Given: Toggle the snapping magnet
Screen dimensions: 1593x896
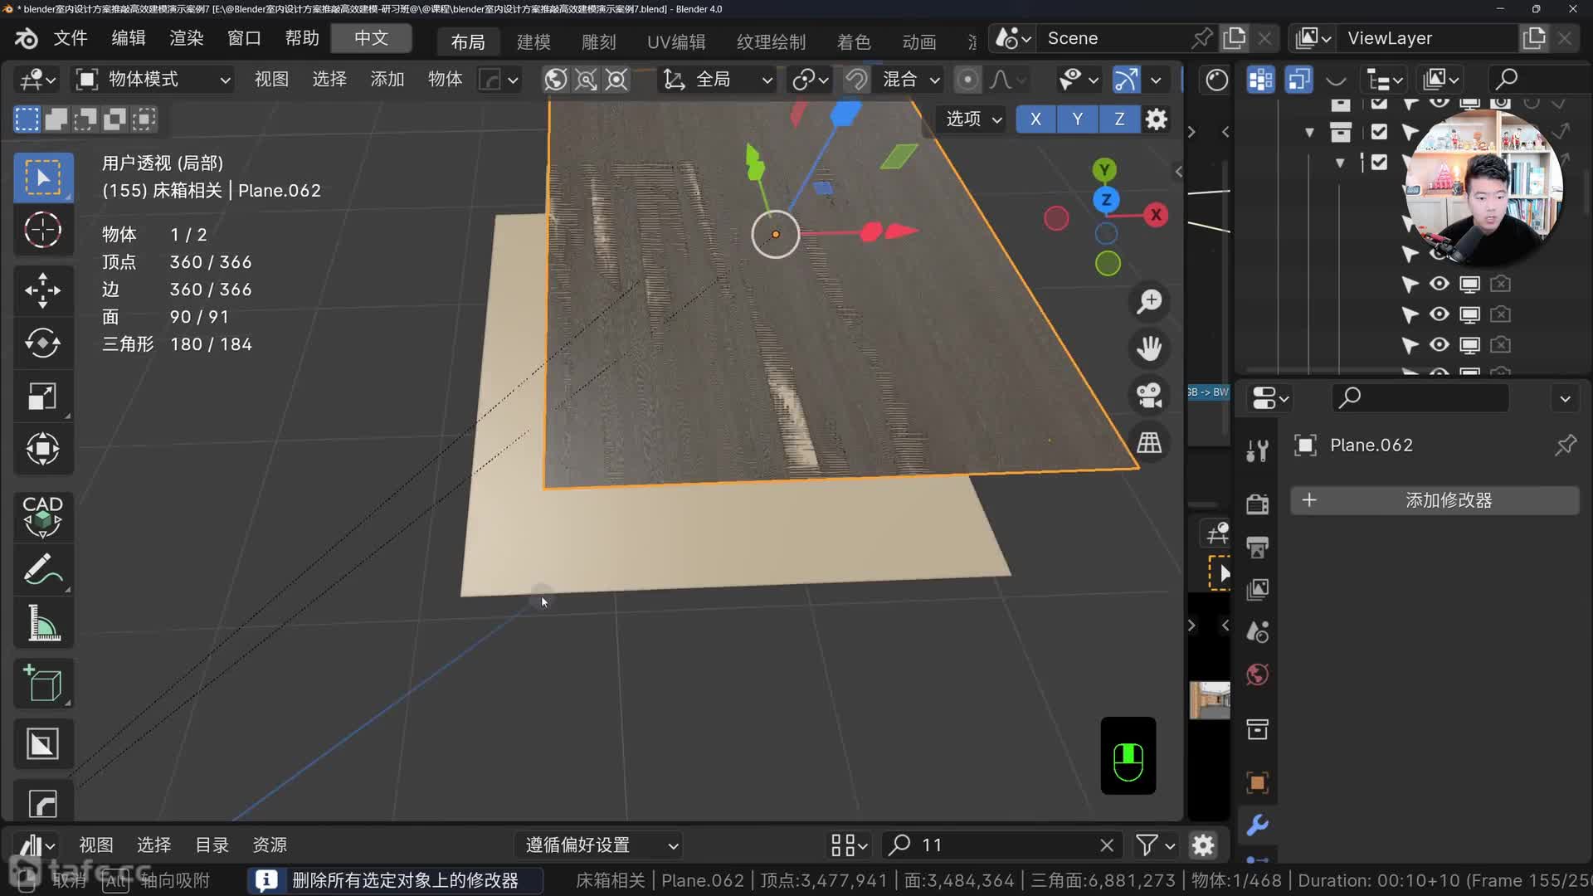Looking at the screenshot, I should [855, 80].
